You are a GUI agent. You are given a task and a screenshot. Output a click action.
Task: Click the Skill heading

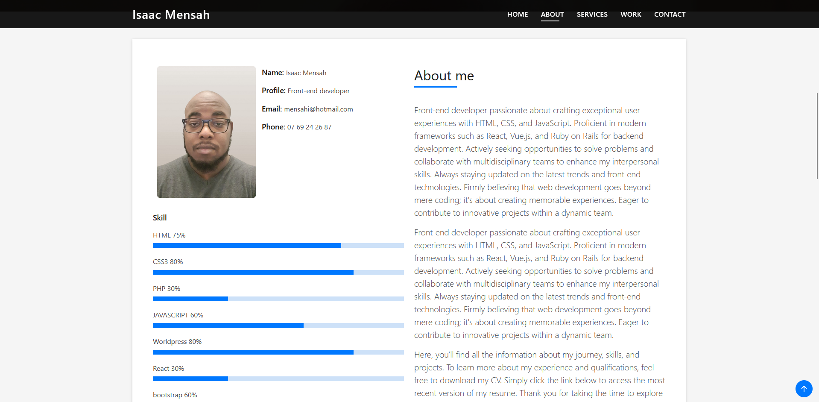tap(160, 218)
